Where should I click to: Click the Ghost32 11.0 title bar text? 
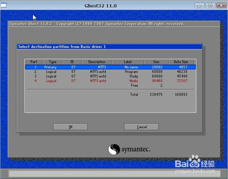click(x=100, y=6)
